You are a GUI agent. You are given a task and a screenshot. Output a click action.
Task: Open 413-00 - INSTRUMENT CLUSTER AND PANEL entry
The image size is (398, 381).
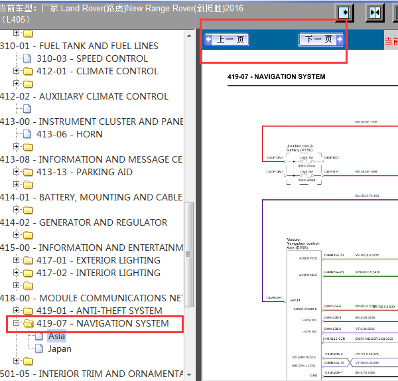(92, 121)
